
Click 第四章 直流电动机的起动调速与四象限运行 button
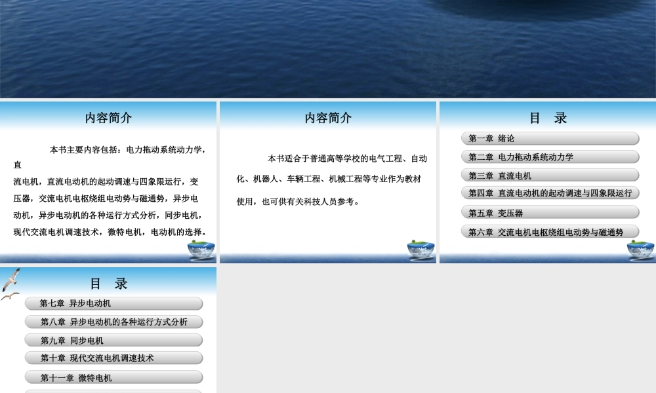click(x=550, y=193)
